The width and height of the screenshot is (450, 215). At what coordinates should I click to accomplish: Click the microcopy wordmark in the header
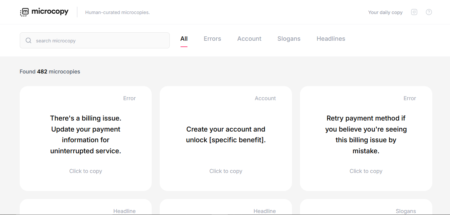pos(50,12)
